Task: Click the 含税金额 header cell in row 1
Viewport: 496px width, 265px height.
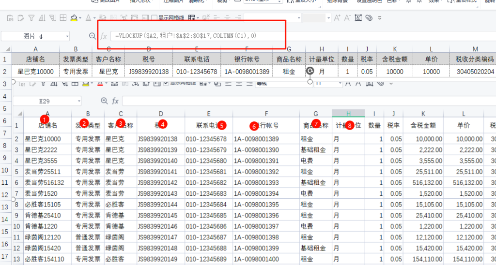Action: [x=395, y=59]
